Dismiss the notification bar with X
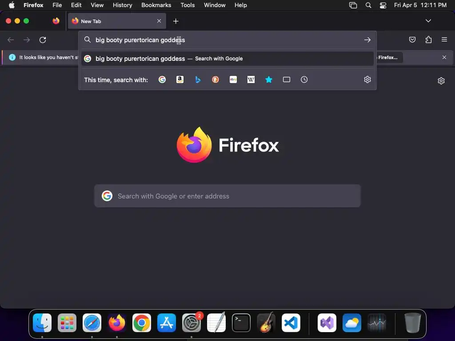Viewport: 455px width, 341px height. tap(444, 57)
